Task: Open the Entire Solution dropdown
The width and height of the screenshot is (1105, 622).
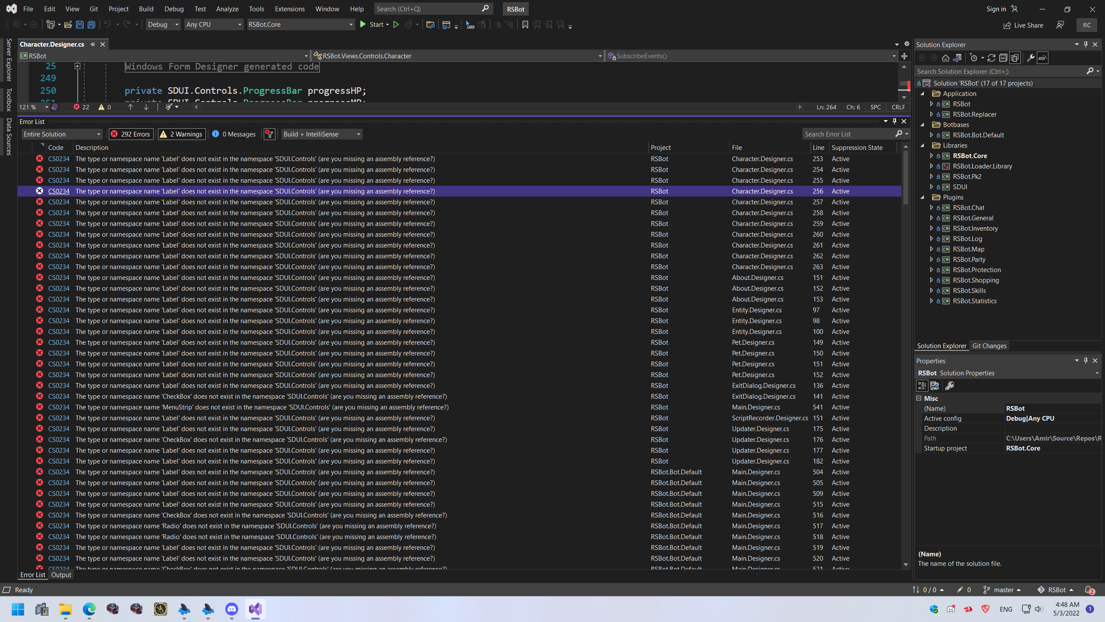Action: pos(62,134)
